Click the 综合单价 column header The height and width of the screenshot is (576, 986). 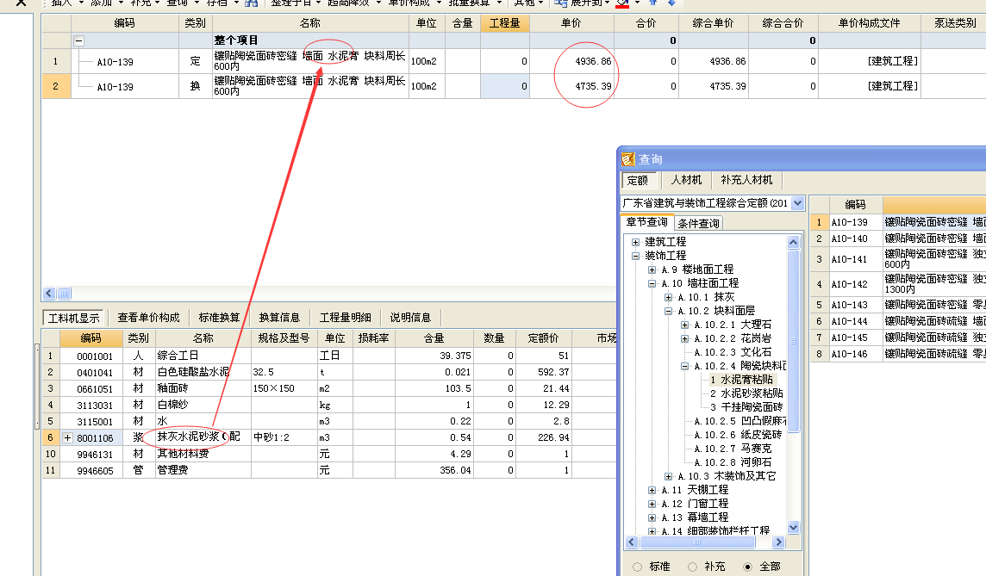click(x=713, y=23)
